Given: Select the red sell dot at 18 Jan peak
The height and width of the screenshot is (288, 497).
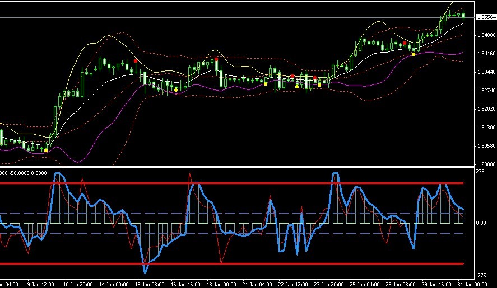Looking at the screenshot, I should pos(216,59).
